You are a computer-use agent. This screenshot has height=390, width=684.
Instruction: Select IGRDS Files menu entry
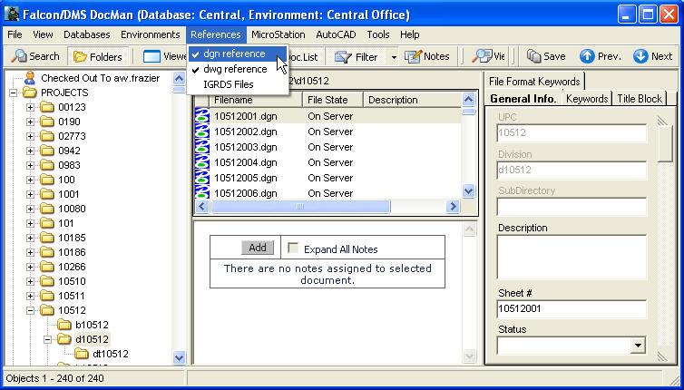(x=228, y=84)
